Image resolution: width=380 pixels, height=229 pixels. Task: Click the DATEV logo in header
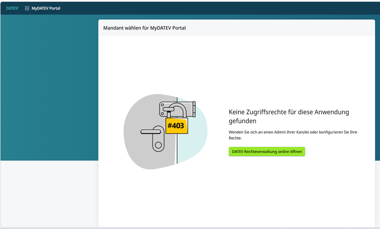click(12, 8)
